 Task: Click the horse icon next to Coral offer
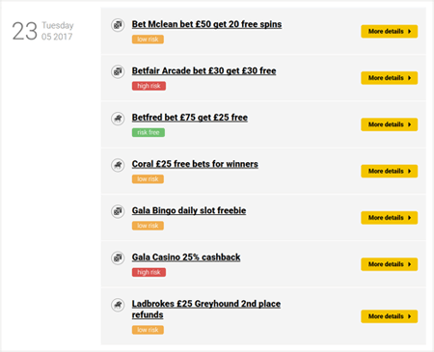pos(118,165)
